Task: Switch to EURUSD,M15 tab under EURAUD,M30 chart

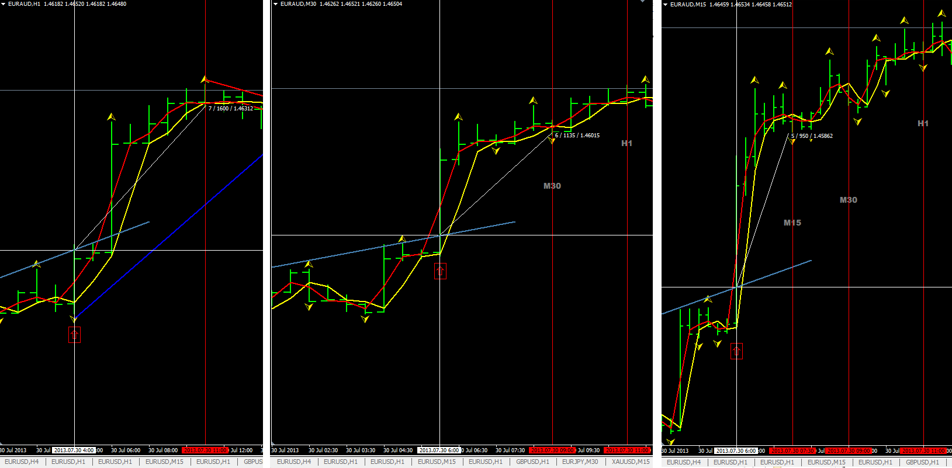Action: point(437,462)
